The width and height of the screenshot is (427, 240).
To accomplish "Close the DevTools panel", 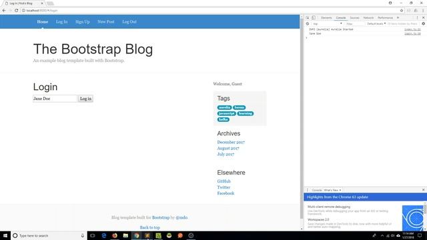I will tap(423, 18).
